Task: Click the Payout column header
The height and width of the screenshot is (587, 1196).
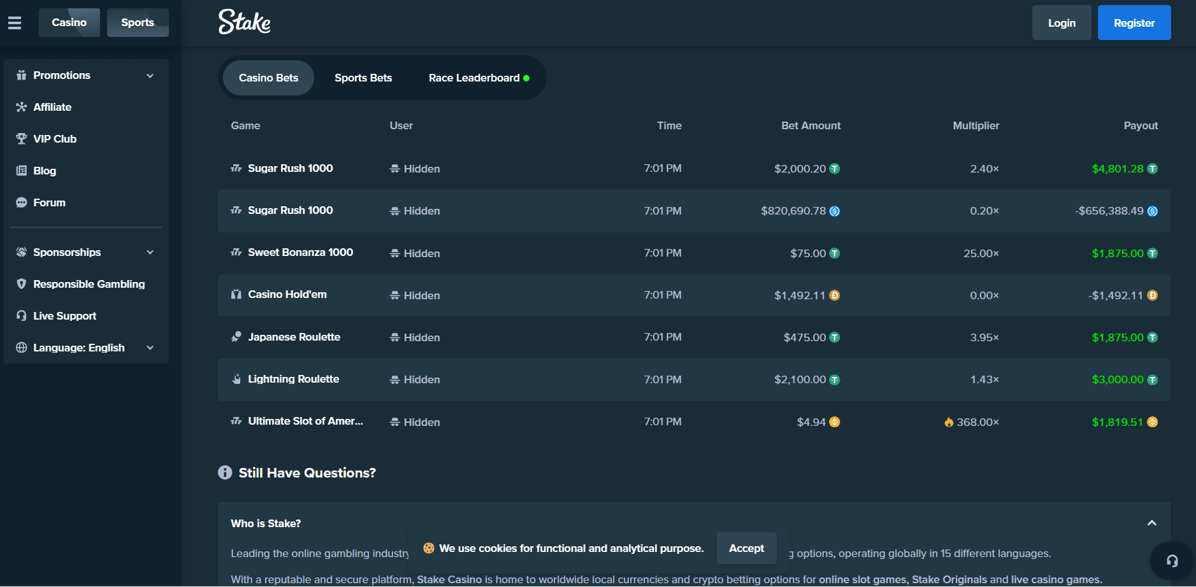Action: tap(1141, 125)
